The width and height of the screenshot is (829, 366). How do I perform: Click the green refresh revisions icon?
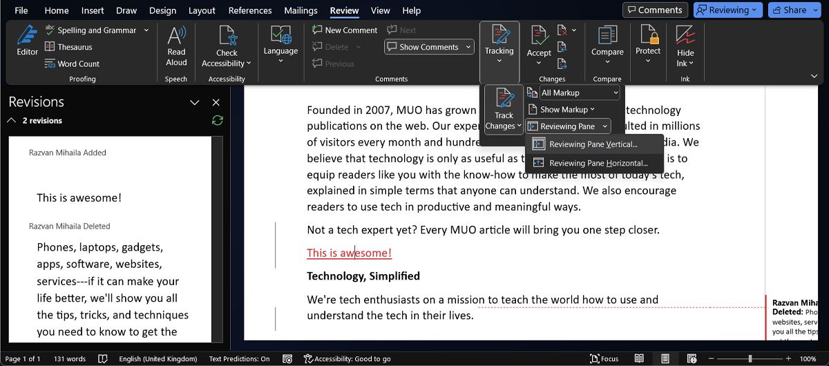tap(218, 121)
